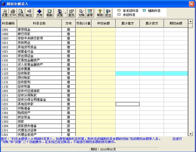Click the 累计借方 column header
196x152 pixels.
[128, 23]
